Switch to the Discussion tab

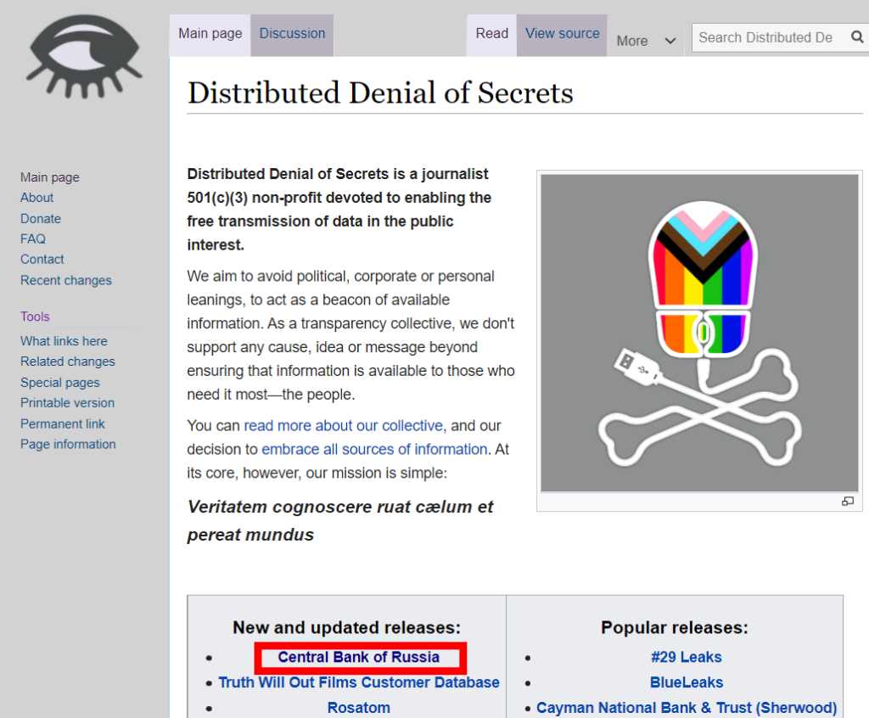292,34
